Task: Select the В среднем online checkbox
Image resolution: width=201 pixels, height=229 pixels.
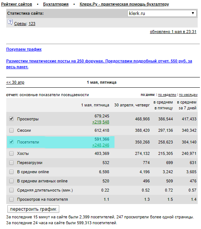Action: [11, 172]
